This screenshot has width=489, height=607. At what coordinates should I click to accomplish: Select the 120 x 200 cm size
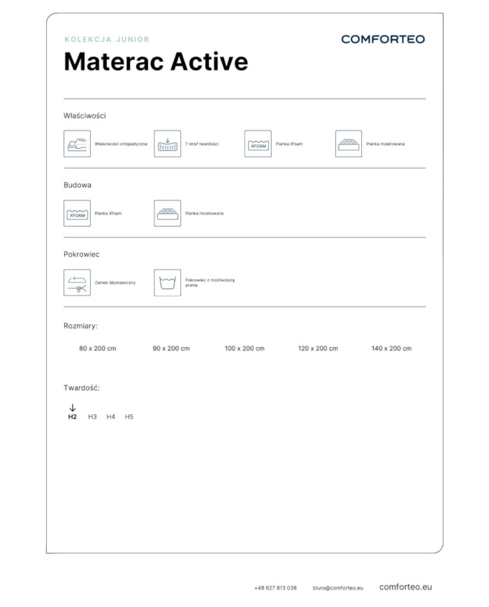tap(318, 349)
